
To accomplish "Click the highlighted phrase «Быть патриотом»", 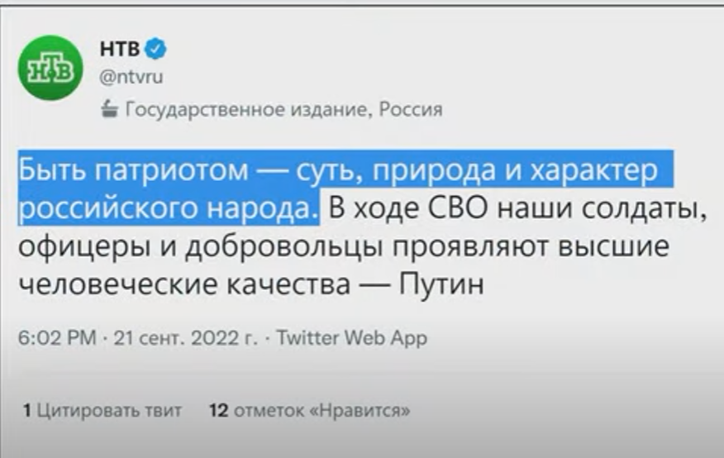I will click(133, 172).
